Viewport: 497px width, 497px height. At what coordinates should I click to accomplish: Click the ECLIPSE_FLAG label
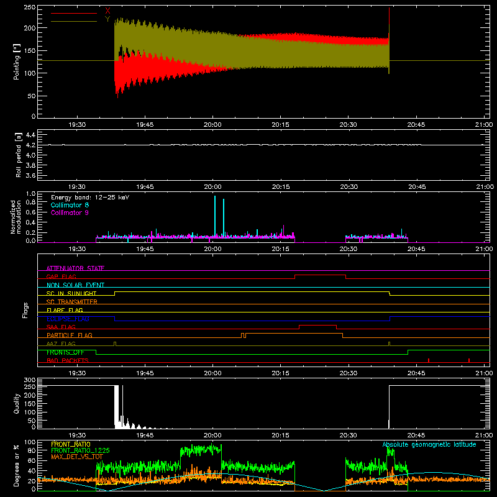[68, 319]
